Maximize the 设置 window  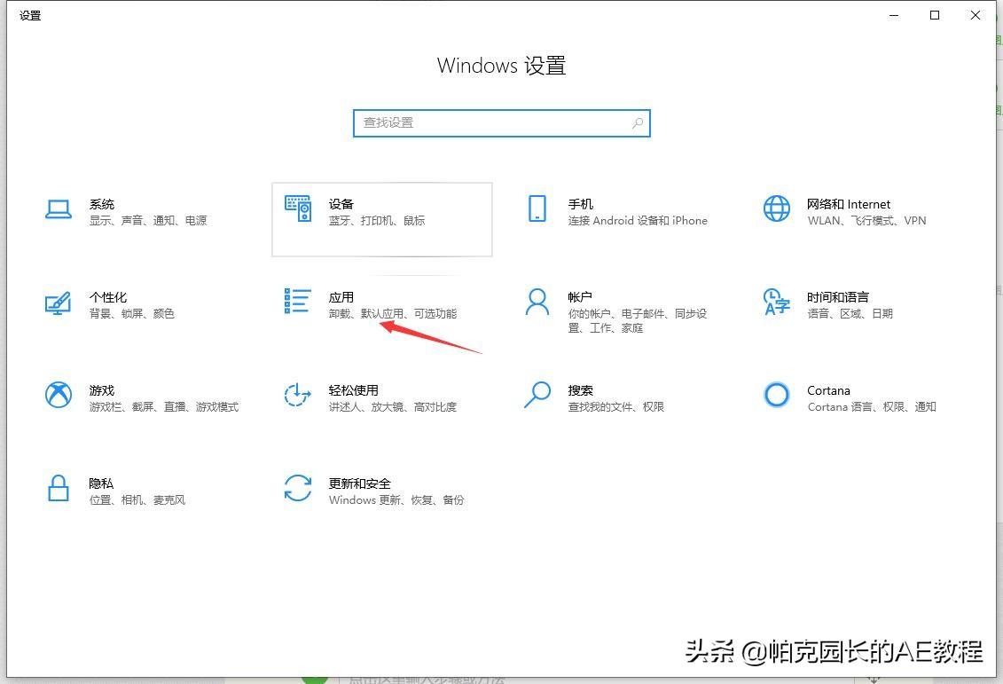coord(935,15)
